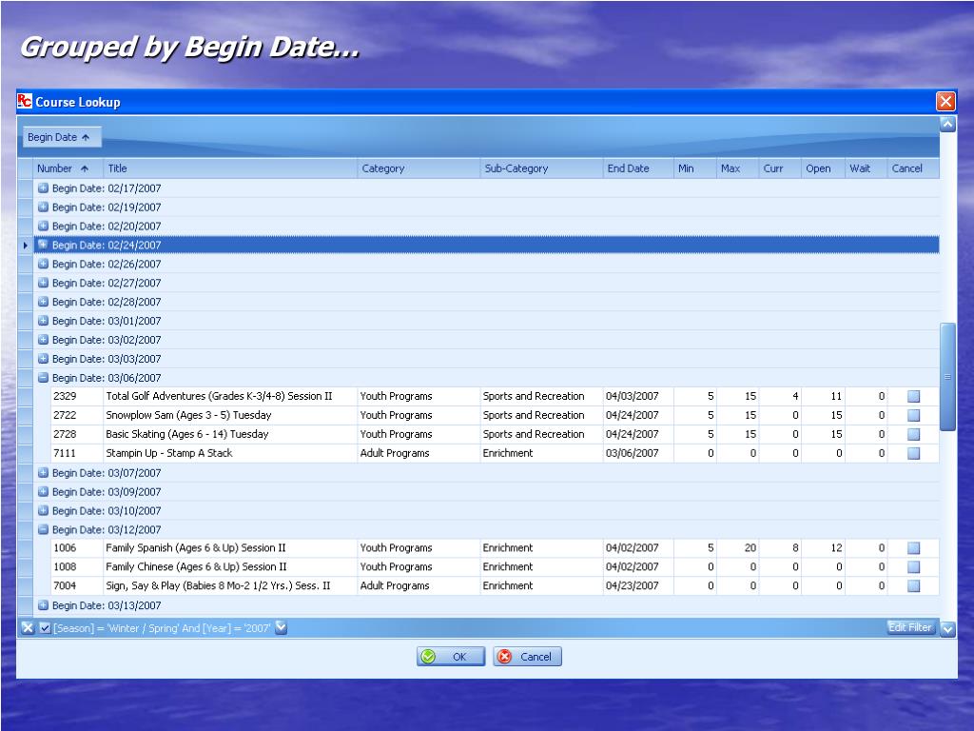This screenshot has height=731, width=974.
Task: Sort by the Open column header
Action: 823,168
